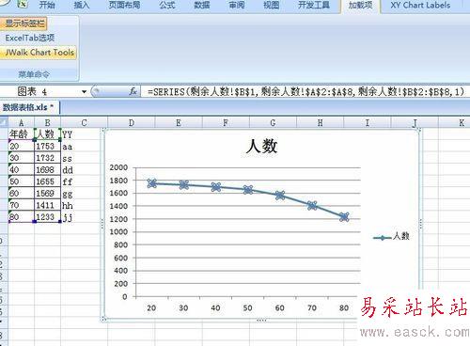This screenshot has width=470, height=346.
Task: Click age cell with value 50
Action: tap(21, 181)
